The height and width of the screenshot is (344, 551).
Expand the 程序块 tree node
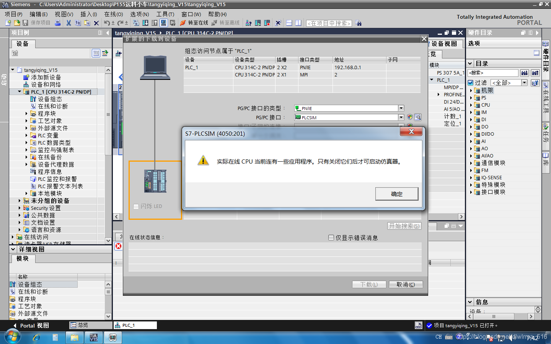pos(26,114)
